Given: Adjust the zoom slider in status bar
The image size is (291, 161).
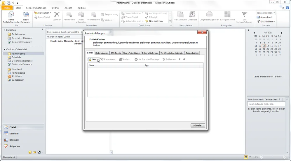Looking at the screenshot, I should click(273, 157).
